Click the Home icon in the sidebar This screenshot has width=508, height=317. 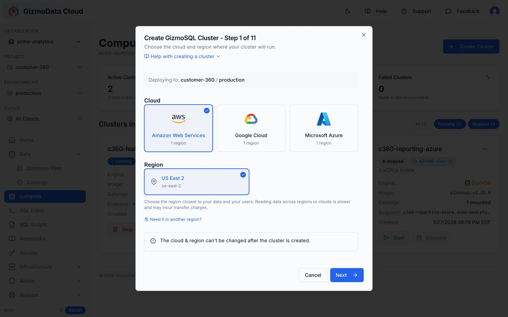(12, 140)
